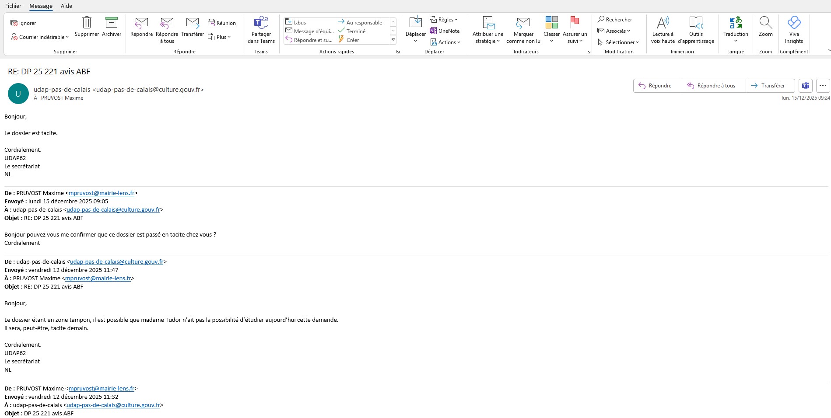Select the Terminé quick action
Viewport: 831px width, 418px height.
[x=355, y=31]
